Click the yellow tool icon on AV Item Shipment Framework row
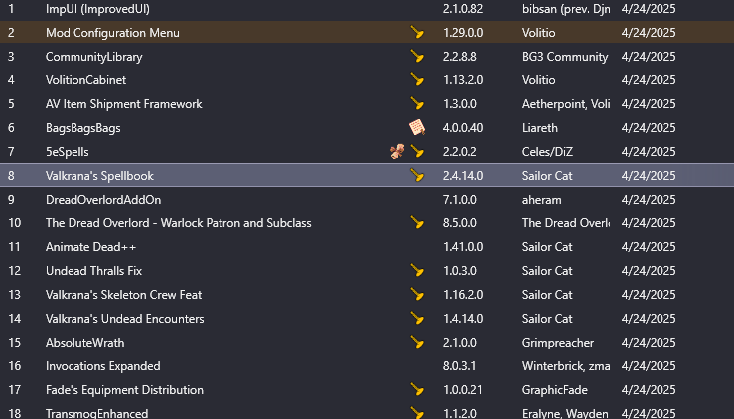 [x=417, y=104]
